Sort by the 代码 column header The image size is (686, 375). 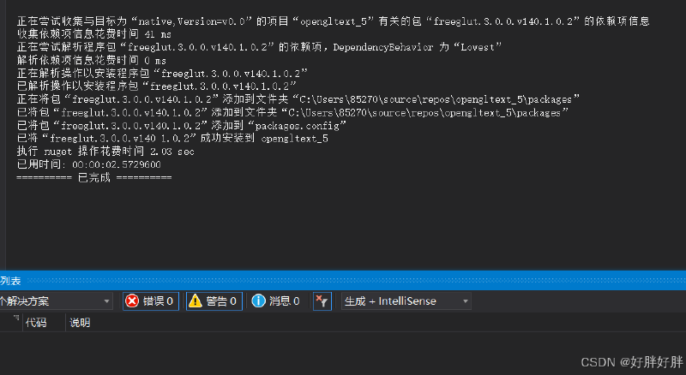pyautogui.click(x=36, y=323)
